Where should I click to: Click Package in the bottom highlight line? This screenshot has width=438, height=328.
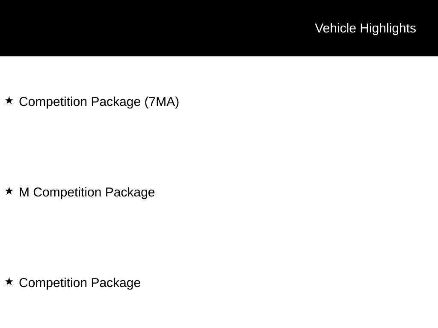115,283
